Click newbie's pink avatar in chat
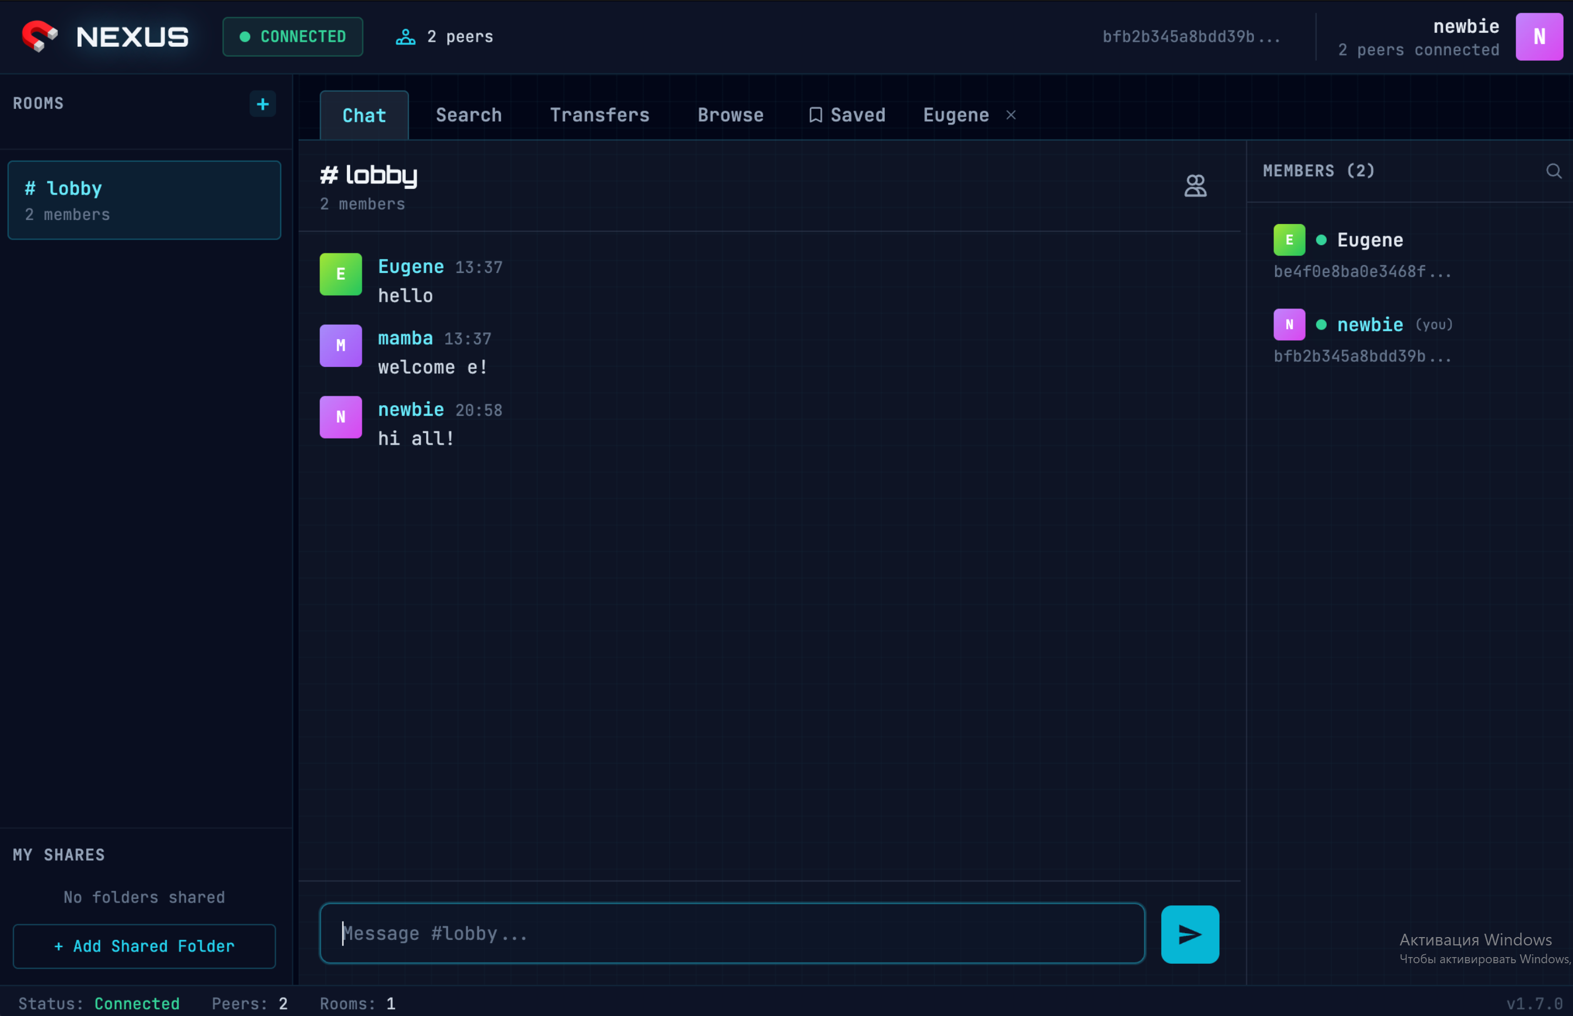Image resolution: width=1573 pixels, height=1016 pixels. 341,417
